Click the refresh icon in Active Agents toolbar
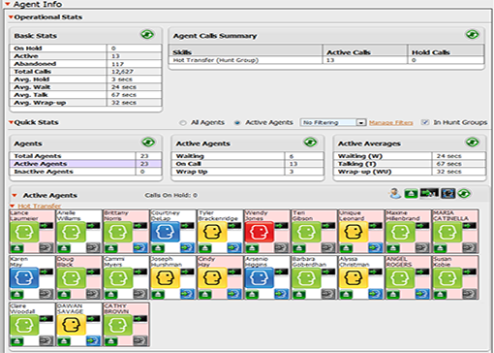Viewport: 494px width, 353px height. coord(464,194)
